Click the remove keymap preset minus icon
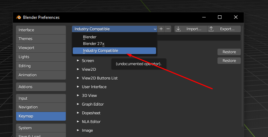This screenshot has height=137, width=268. pyautogui.click(x=168, y=29)
